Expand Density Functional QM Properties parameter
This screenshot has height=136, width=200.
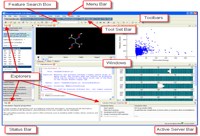(102, 114)
